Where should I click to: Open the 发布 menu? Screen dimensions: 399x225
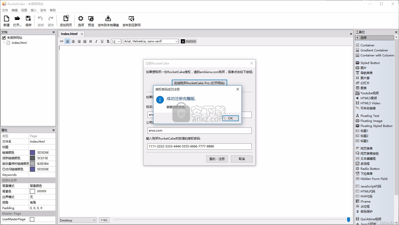pos(43,10)
